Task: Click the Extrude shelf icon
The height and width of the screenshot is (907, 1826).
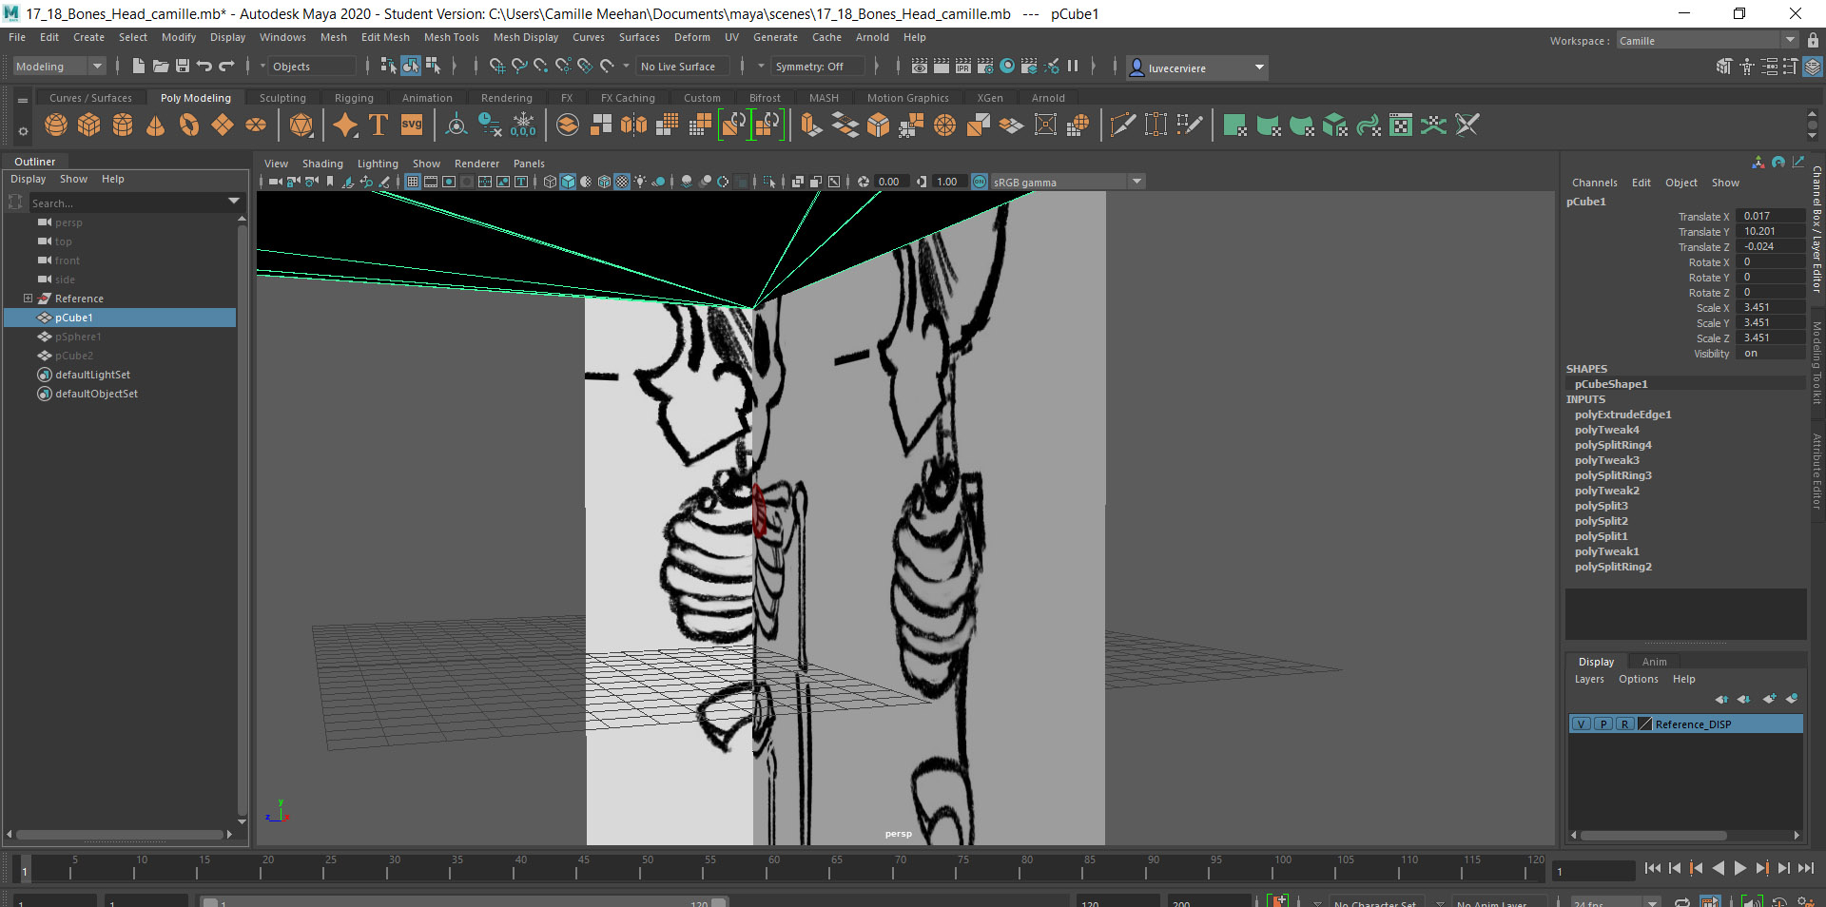Action: coord(811,125)
